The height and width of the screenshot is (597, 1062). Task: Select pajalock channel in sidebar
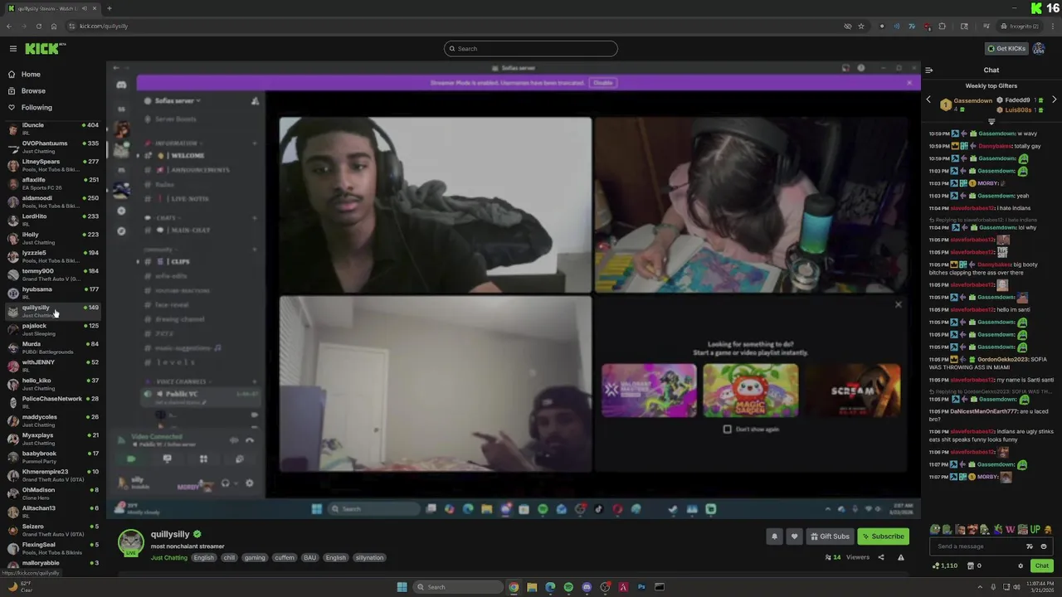[x=53, y=329]
